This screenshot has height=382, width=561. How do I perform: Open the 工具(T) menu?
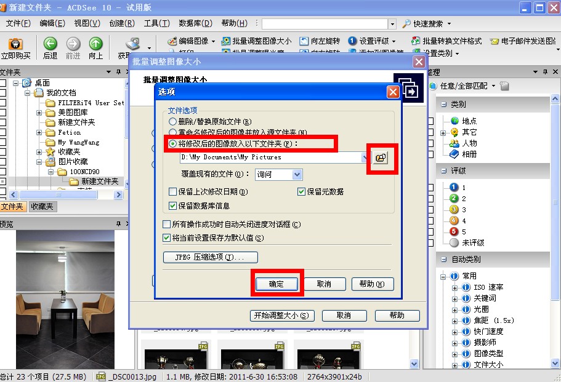[156, 23]
